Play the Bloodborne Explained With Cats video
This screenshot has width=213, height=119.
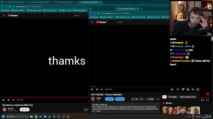[x=4, y=100]
